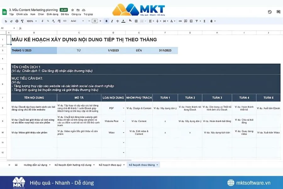Open version history

pos(269,12)
